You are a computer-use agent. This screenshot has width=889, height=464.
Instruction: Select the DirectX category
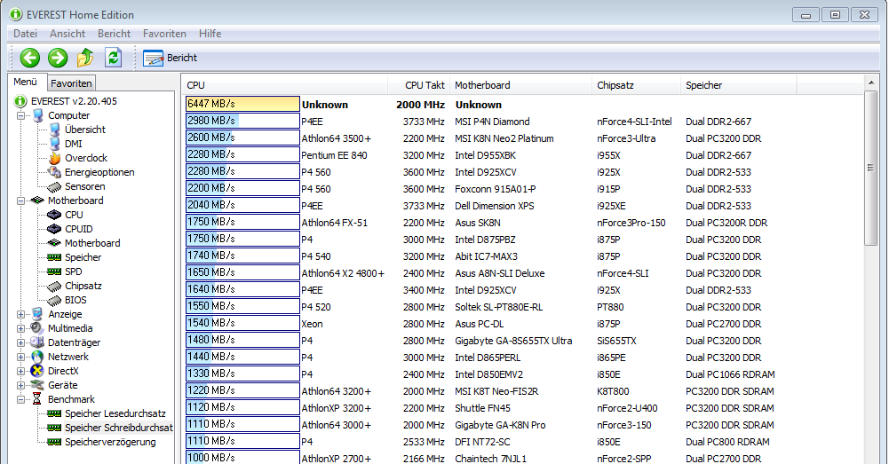[x=63, y=371]
